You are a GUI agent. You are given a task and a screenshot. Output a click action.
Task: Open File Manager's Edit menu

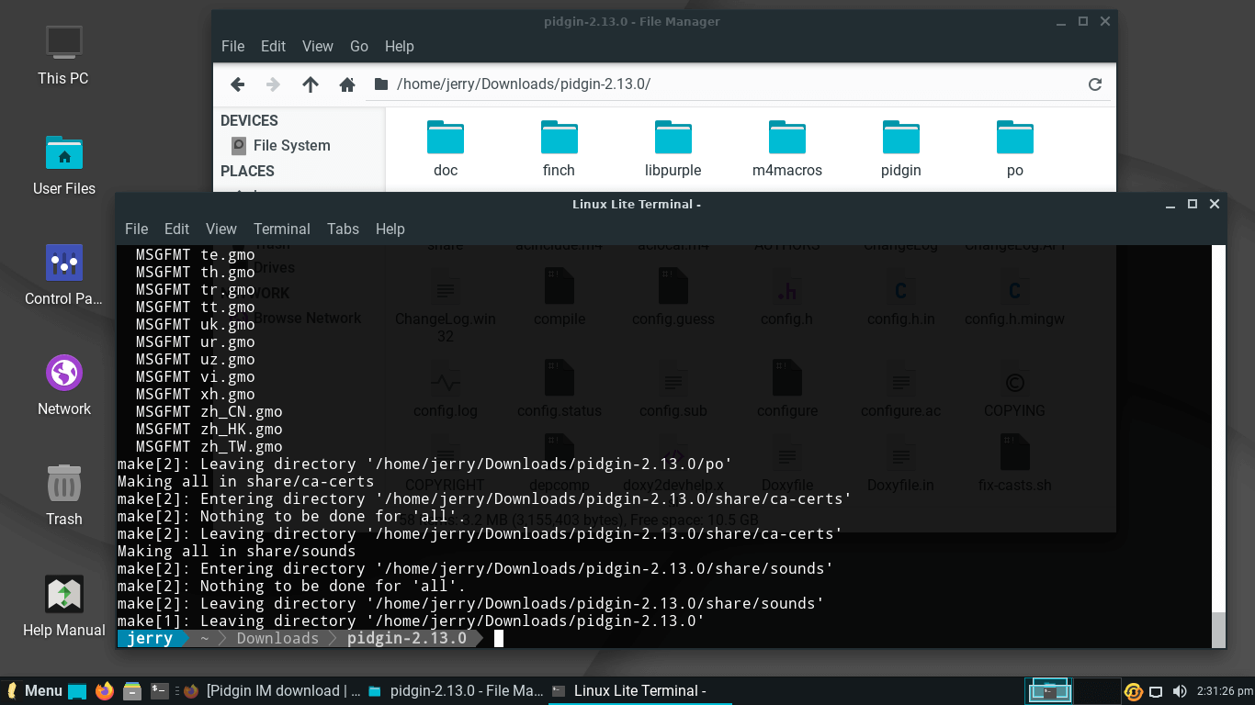tap(273, 46)
